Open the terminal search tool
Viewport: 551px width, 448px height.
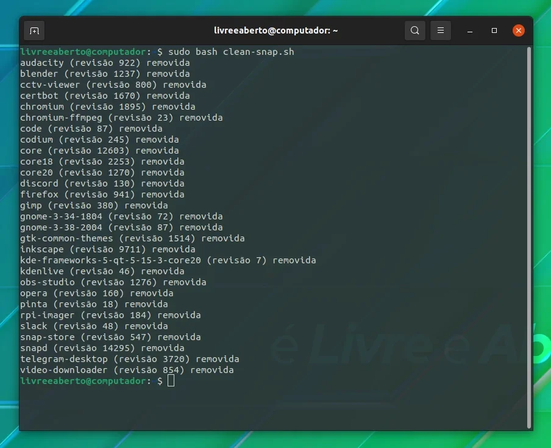point(414,30)
